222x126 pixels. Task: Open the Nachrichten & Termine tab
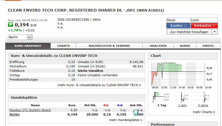click(109, 46)
